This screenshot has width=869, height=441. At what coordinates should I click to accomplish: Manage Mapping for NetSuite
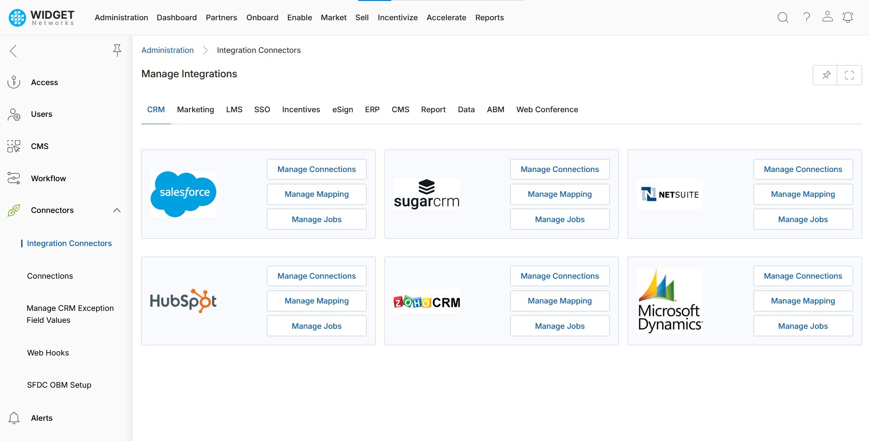803,194
